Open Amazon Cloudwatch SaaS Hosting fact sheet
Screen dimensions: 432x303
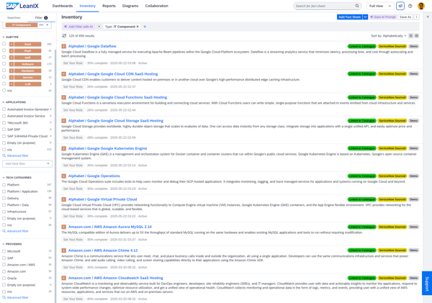point(116,278)
